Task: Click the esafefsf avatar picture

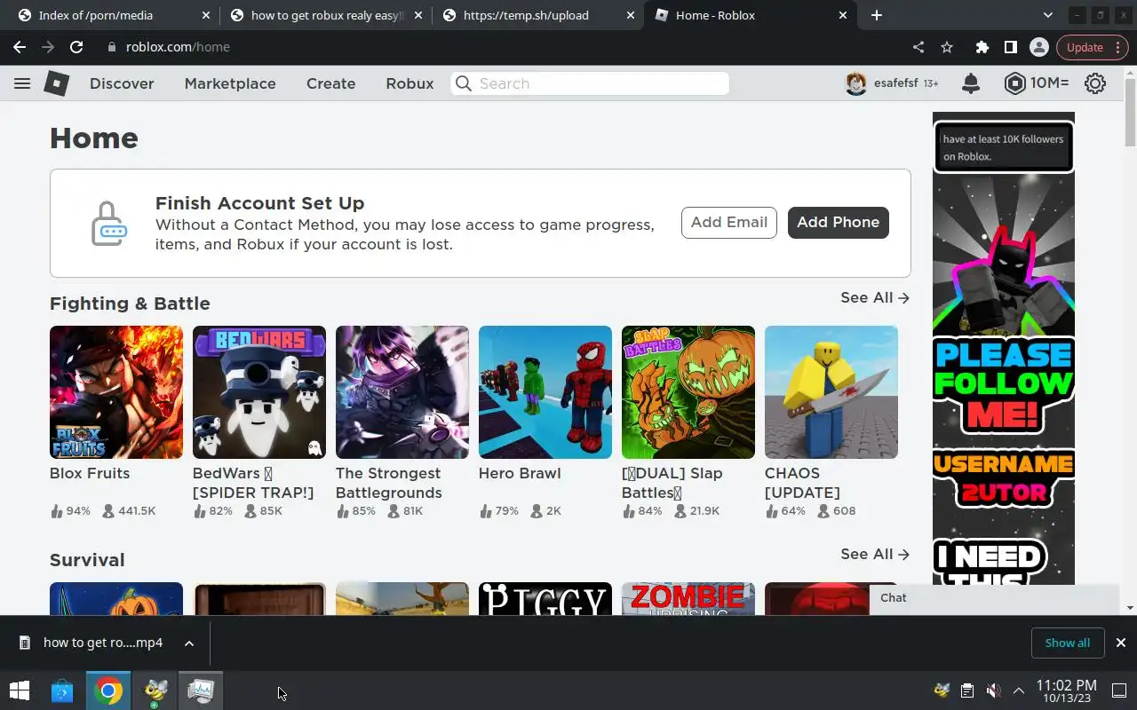Action: 855,83
